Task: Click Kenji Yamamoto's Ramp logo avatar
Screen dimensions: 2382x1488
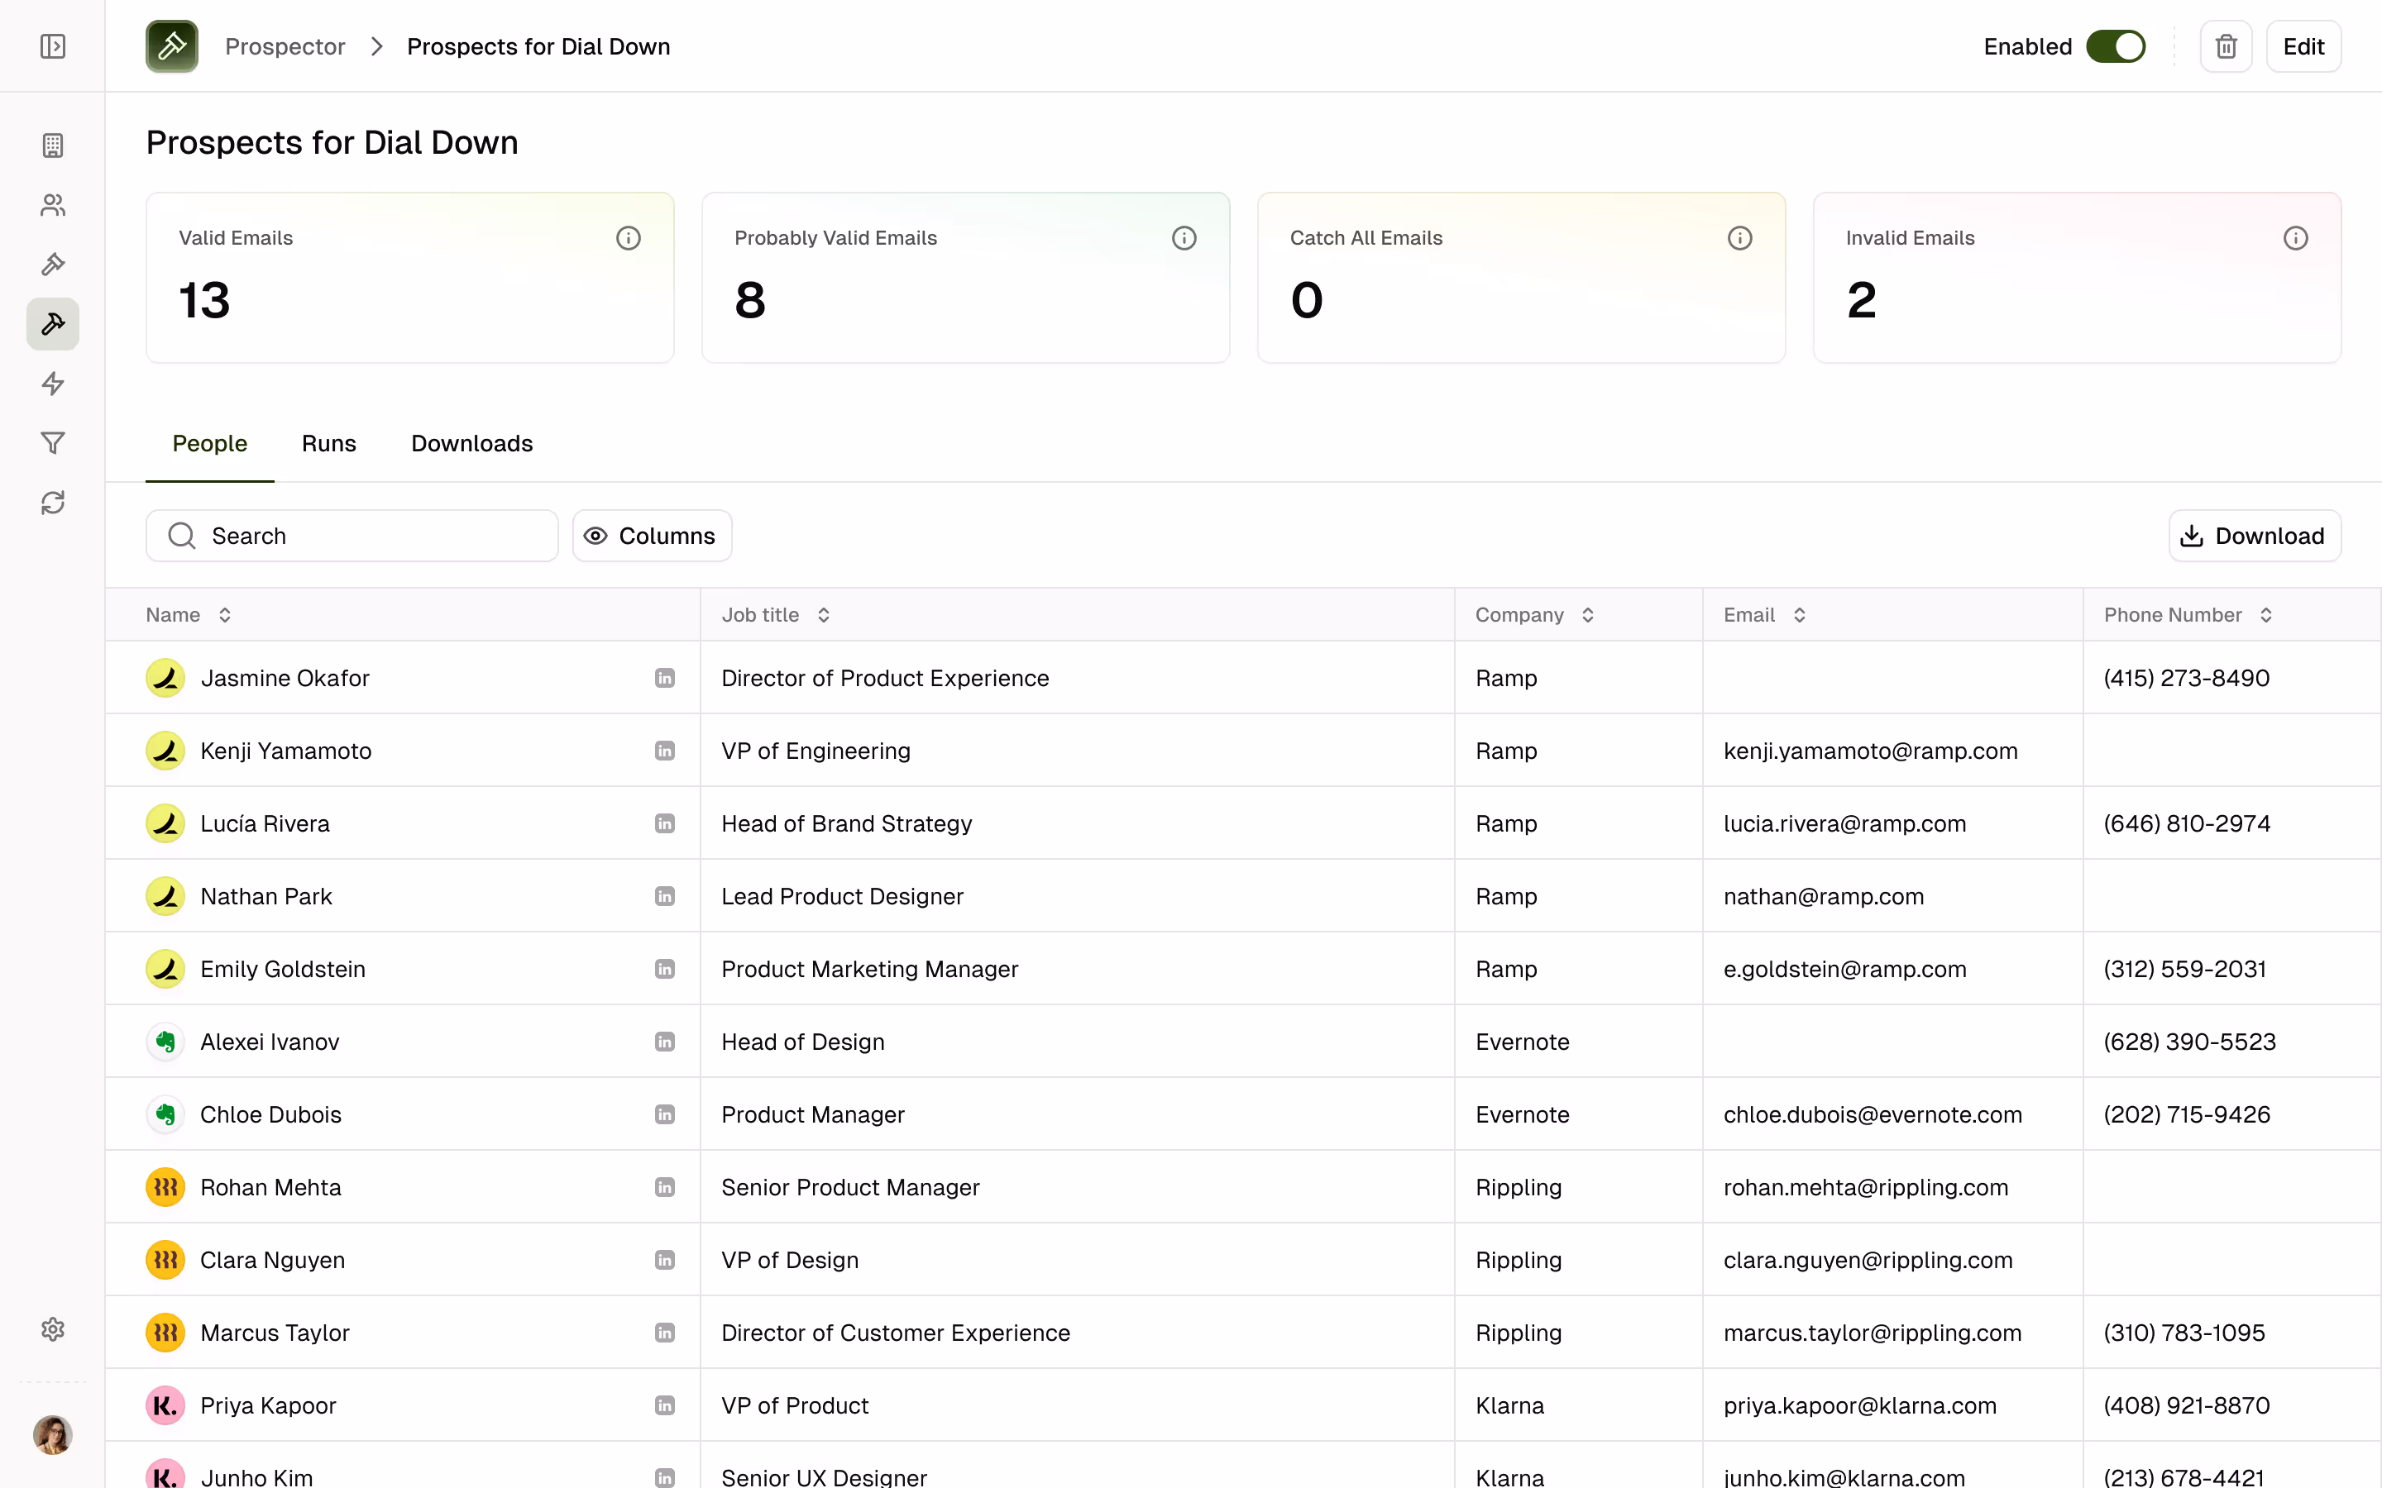Action: [165, 751]
